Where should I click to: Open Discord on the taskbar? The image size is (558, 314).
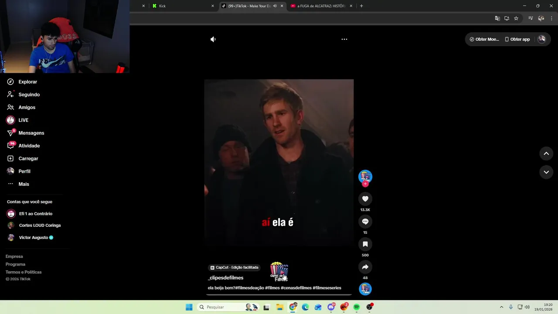tap(331, 307)
